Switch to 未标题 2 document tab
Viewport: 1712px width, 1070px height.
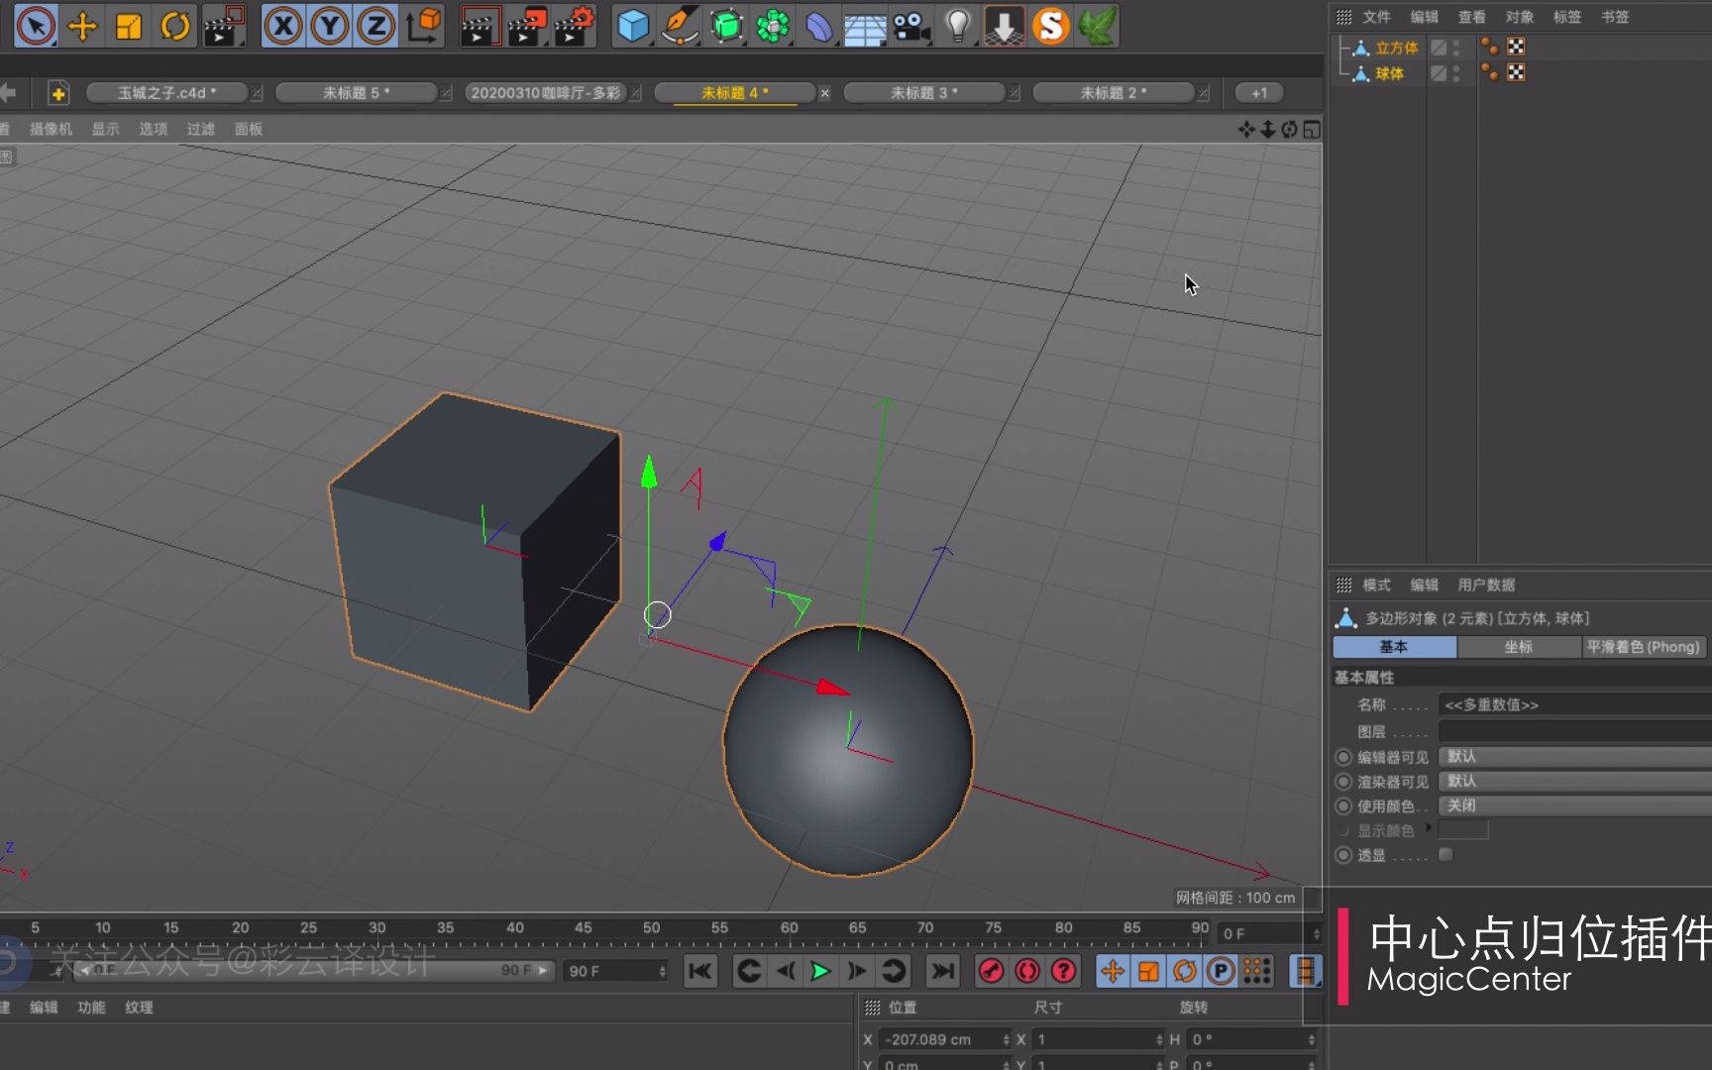(x=1113, y=93)
